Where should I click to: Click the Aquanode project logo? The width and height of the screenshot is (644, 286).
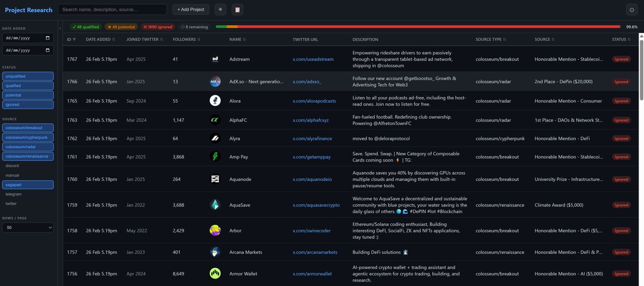215,179
